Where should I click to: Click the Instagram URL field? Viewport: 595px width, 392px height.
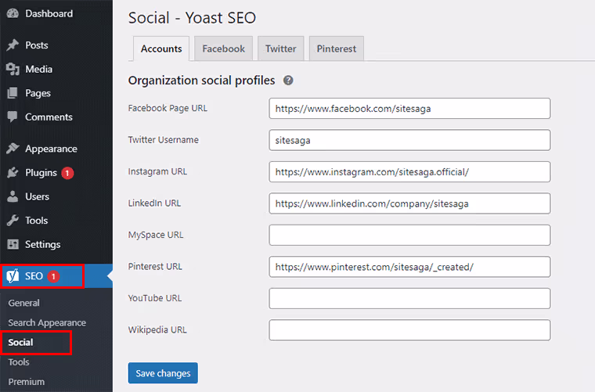coord(409,171)
